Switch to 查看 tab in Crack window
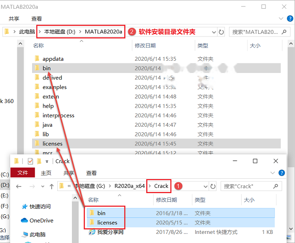This screenshot has height=243, width=295. (x=91, y=173)
